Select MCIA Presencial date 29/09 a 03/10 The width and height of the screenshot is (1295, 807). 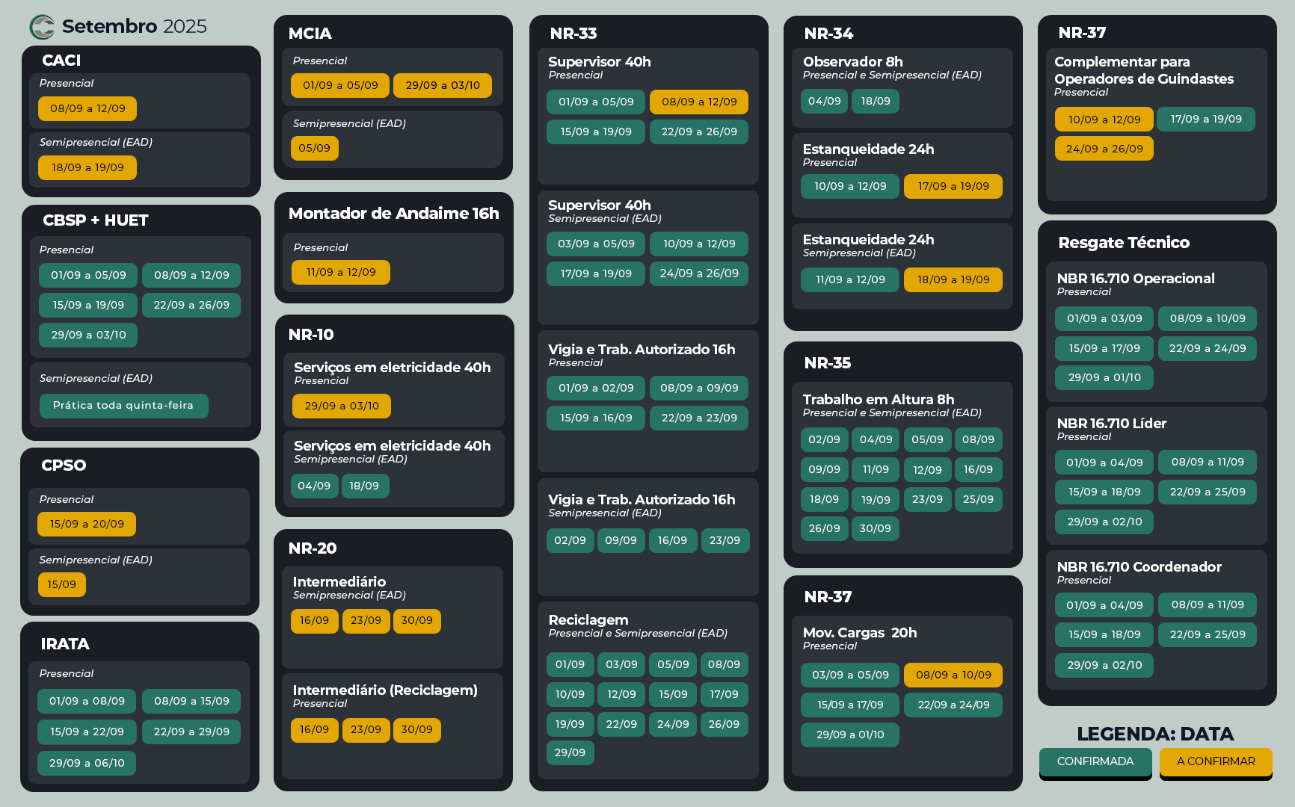[x=443, y=86]
